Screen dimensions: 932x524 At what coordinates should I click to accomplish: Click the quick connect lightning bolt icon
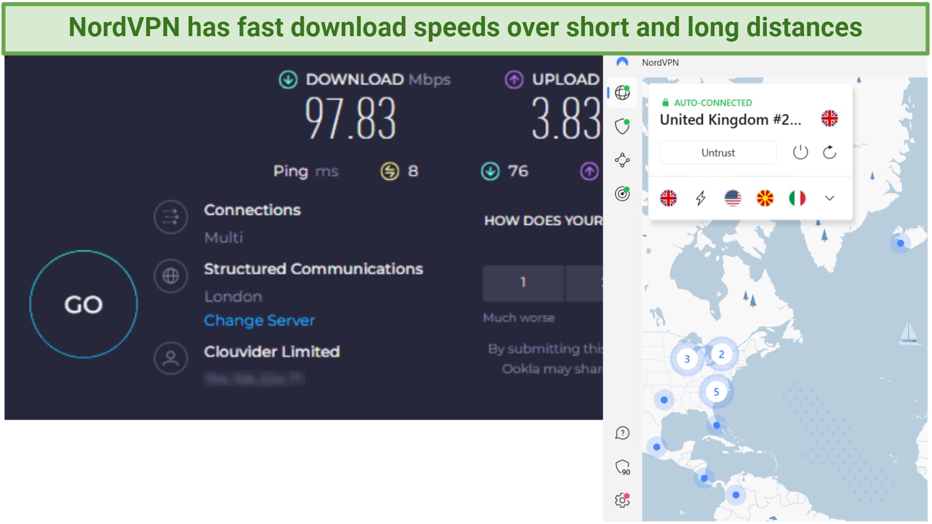coord(701,198)
